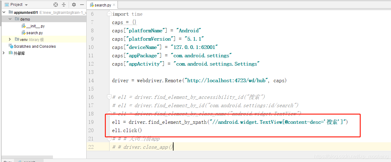This screenshot has height=162, width=391.
Task: Click the appPackage com.android.settings line
Action: [172, 56]
